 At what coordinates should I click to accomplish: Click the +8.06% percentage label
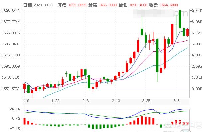(196, 22)
